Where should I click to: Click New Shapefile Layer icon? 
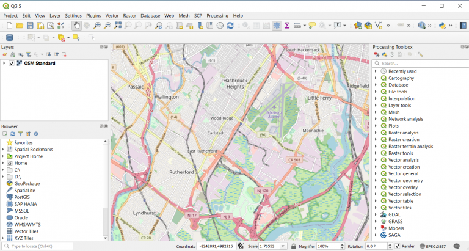click(x=379, y=26)
